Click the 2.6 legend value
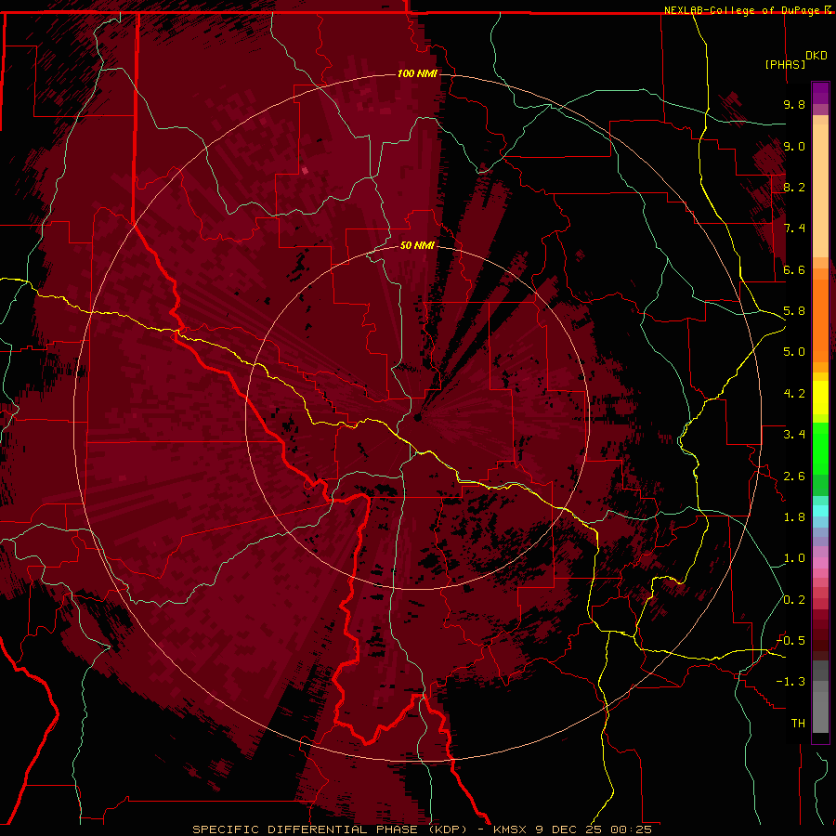This screenshot has width=836, height=836. [x=794, y=477]
